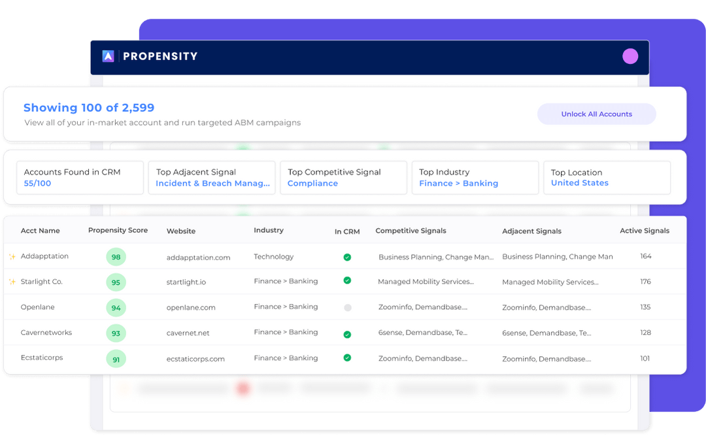Expand Starlight Co.'s truncated Managed Mobility Services signals
706x436 pixels.
(x=427, y=282)
